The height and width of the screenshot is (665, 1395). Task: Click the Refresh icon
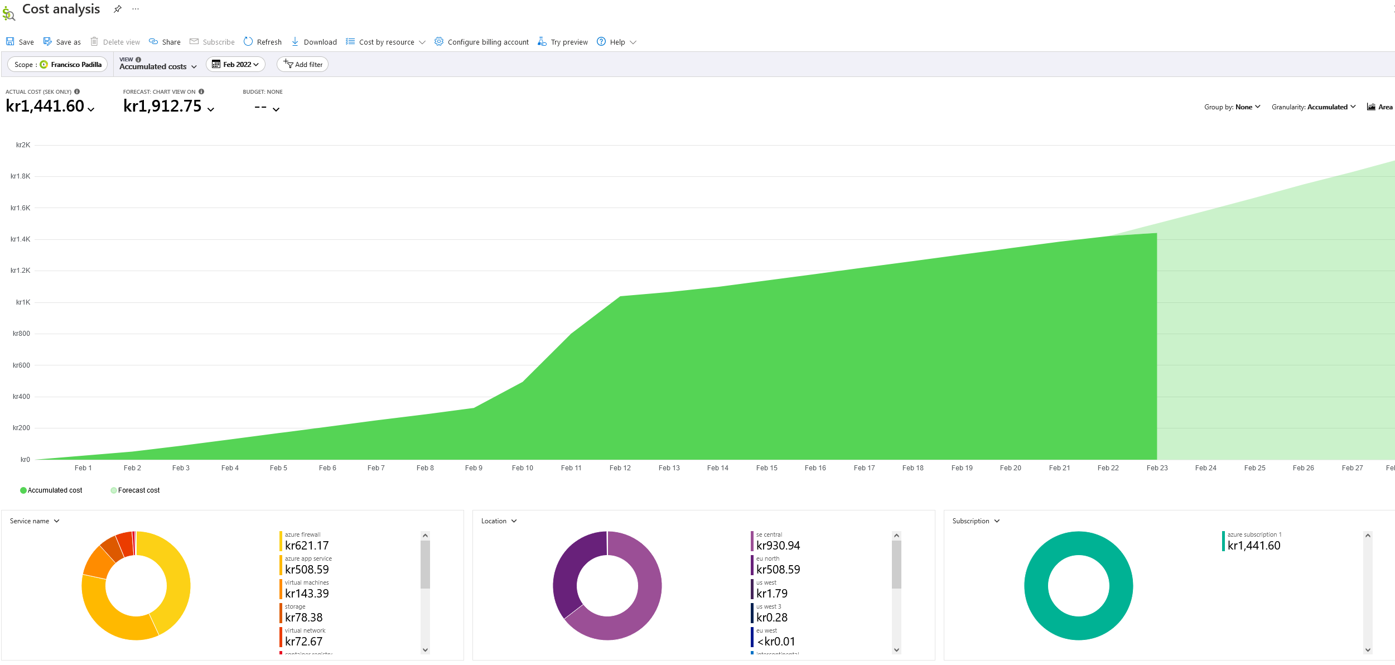coord(248,42)
